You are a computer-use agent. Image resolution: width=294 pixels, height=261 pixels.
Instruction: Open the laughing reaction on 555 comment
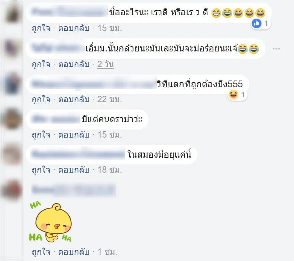pyautogui.click(x=233, y=95)
